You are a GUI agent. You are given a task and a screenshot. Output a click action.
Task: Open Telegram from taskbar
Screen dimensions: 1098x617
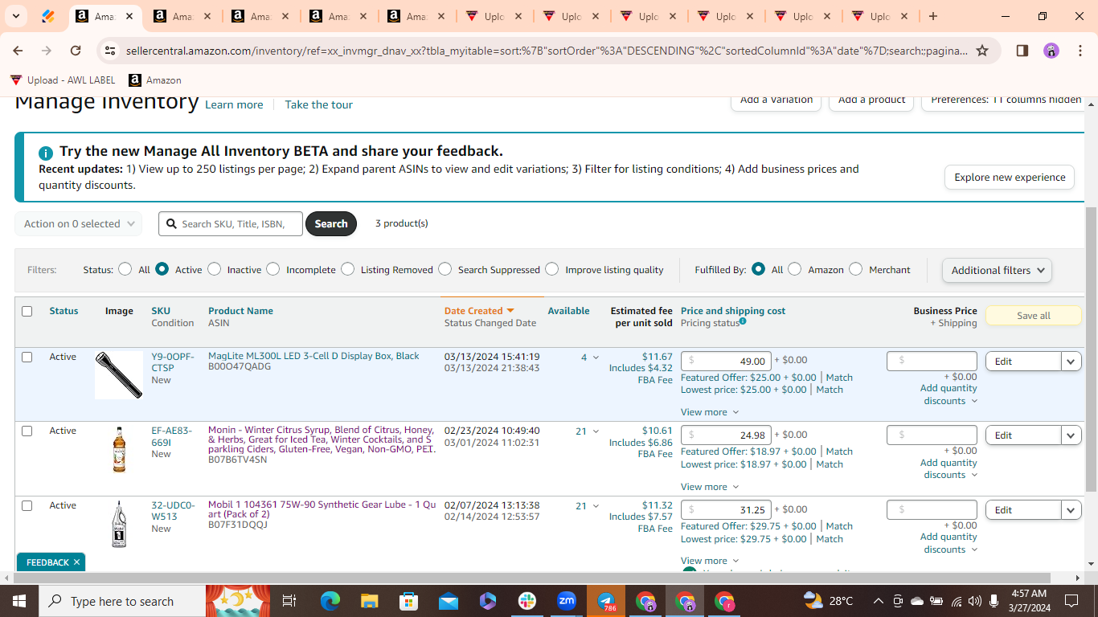[x=606, y=601]
